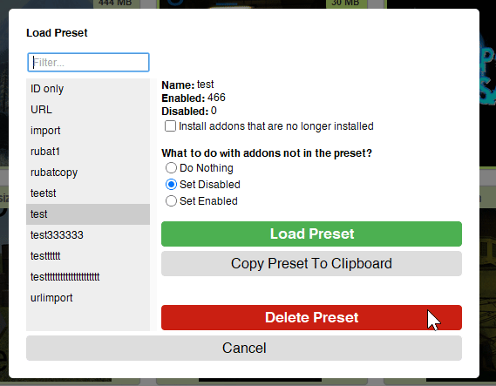Select the 'ID only' preset
Screen dimensions: 496x386
pos(88,89)
